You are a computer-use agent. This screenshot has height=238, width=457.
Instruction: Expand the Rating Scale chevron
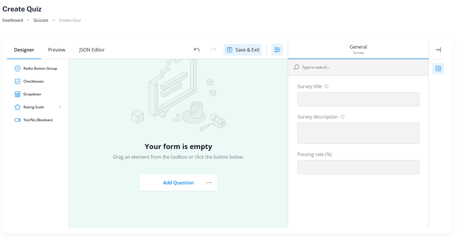click(60, 107)
